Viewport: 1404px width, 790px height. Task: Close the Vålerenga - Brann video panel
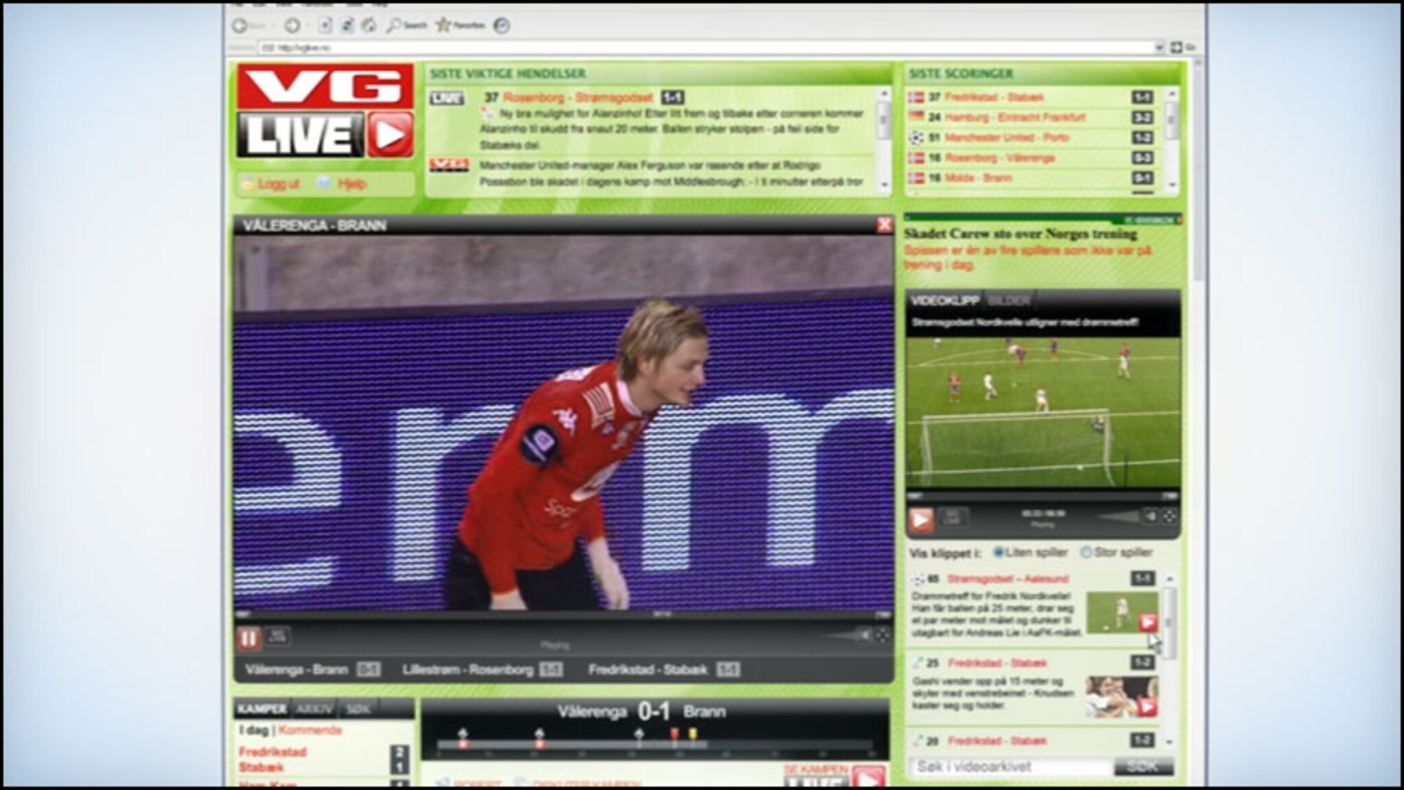[884, 225]
